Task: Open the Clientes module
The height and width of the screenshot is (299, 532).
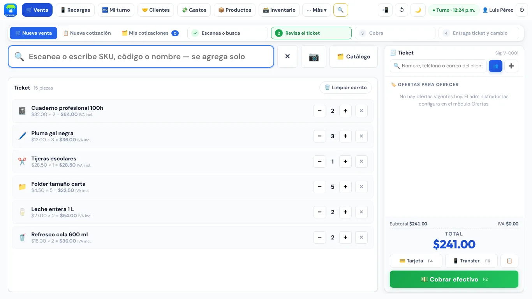Action: click(156, 10)
